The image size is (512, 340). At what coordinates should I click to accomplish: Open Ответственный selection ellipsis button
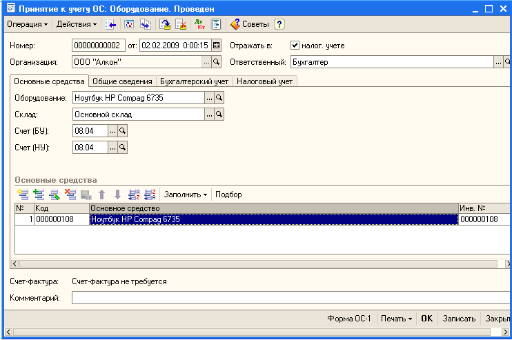[x=498, y=62]
